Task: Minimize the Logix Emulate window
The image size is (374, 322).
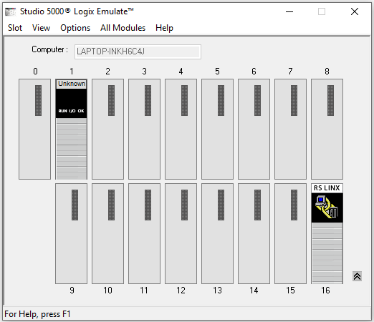Action: [x=289, y=11]
